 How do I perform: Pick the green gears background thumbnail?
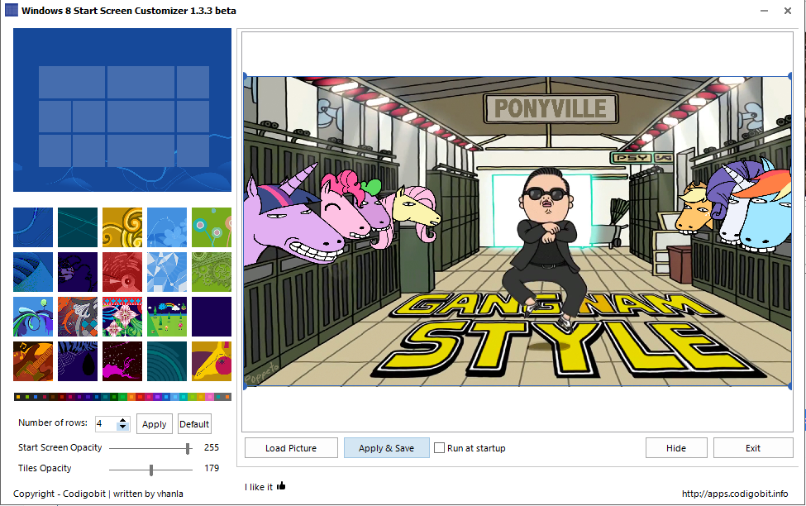coord(212,272)
